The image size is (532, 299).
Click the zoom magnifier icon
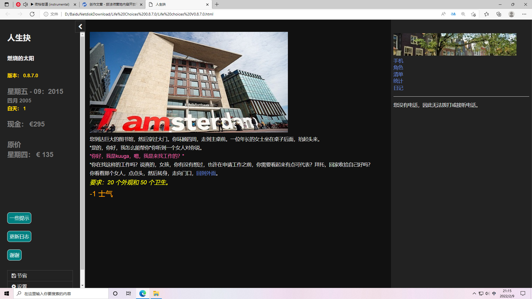tap(463, 14)
